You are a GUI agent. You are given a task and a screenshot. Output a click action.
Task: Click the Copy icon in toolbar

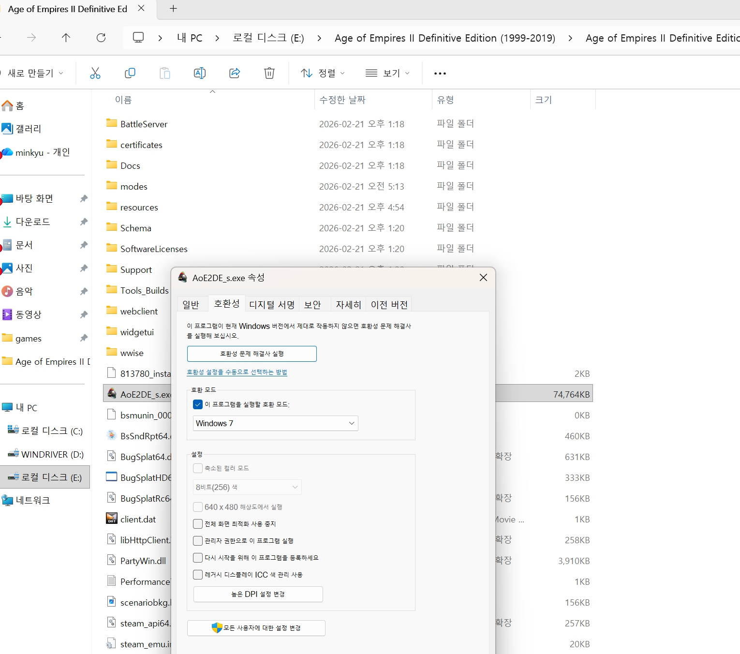point(130,73)
